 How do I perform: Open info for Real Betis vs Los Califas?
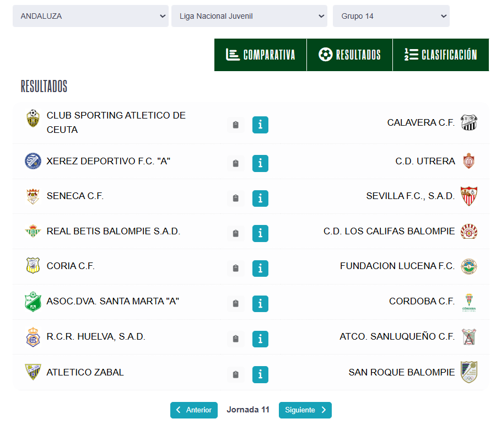tap(260, 233)
